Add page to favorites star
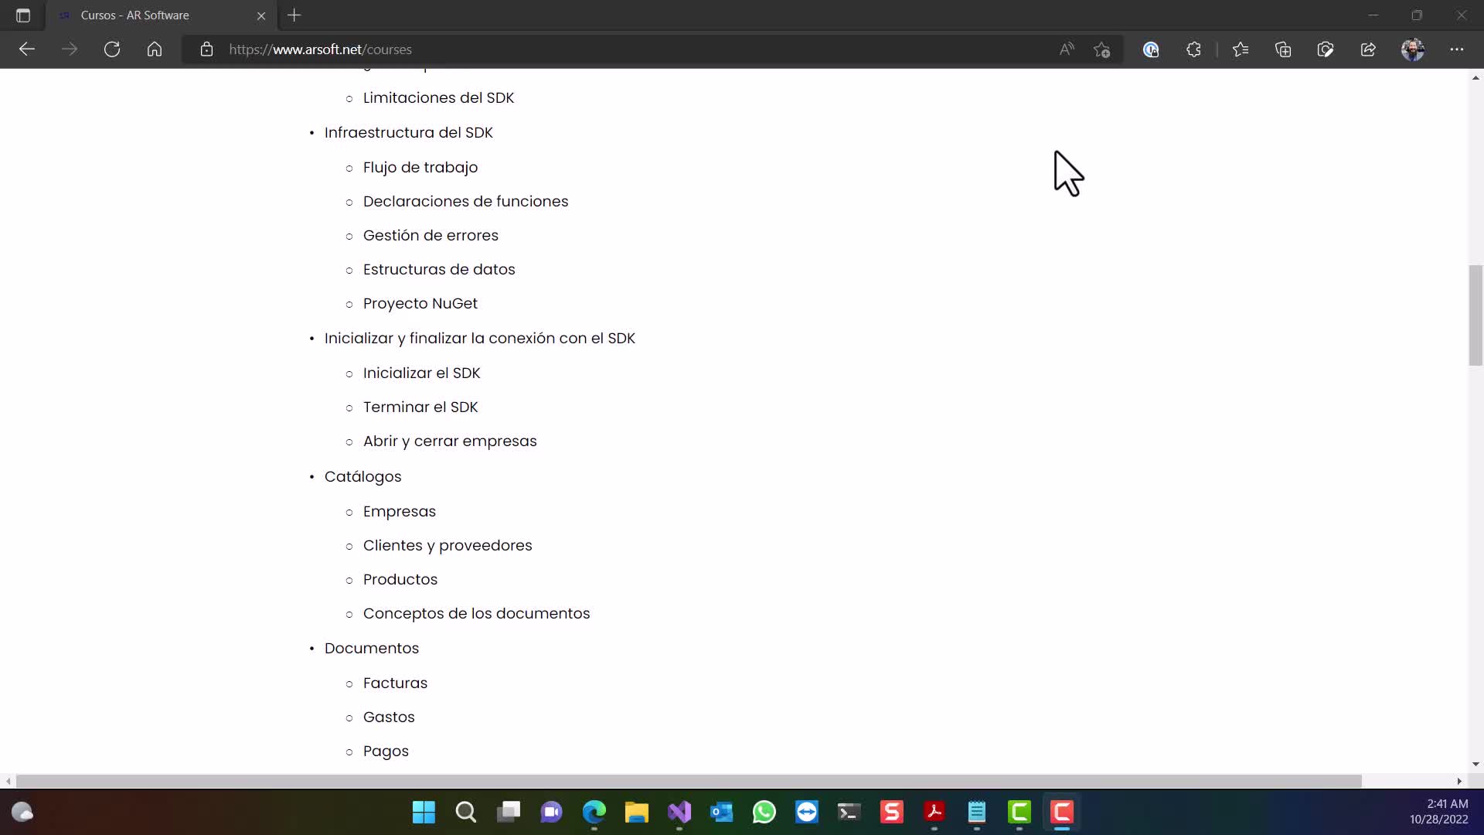Image resolution: width=1484 pixels, height=835 pixels. [1102, 49]
